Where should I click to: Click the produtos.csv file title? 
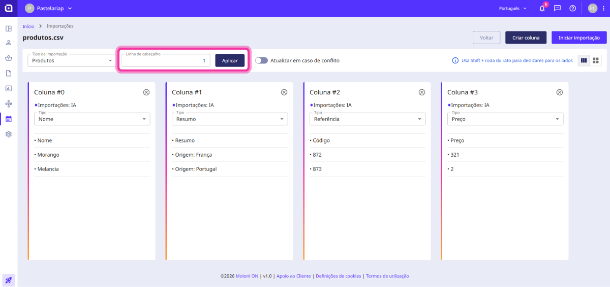[43, 38]
